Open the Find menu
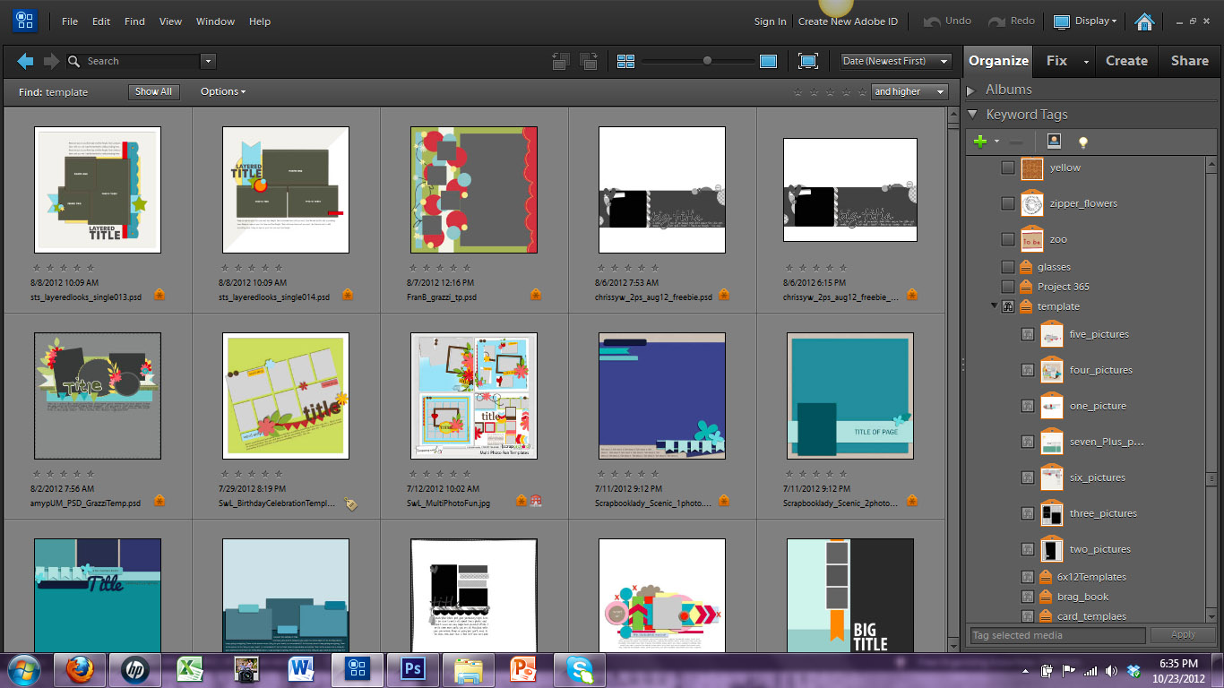Screen dimensions: 1224x688 point(134,21)
